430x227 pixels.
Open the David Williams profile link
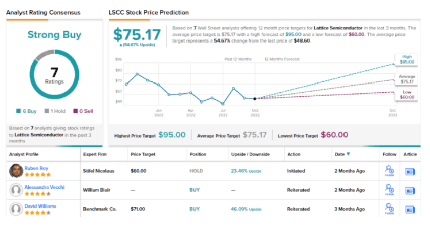(40, 206)
